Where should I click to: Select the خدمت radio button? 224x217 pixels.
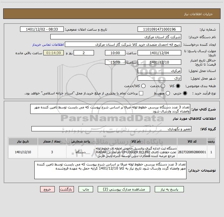click(x=163, y=86)
